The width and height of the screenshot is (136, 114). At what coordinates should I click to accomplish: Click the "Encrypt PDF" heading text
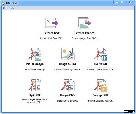101,95
